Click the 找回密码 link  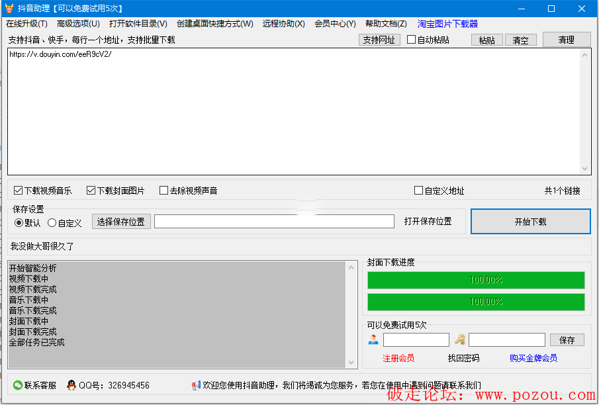coord(463,358)
